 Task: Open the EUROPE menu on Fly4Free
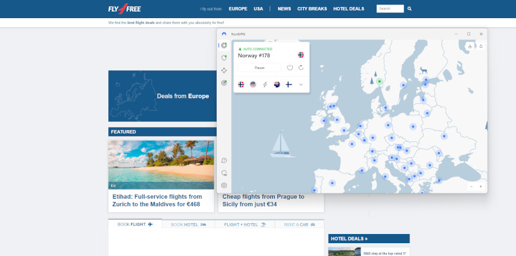pos(238,9)
